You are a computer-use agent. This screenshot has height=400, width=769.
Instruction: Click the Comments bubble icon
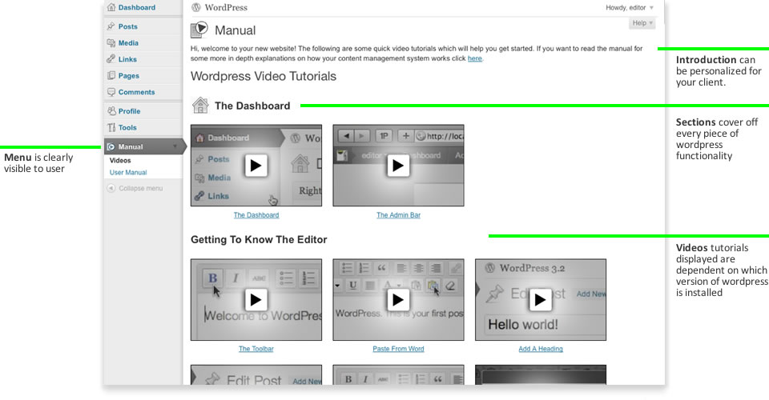[111, 92]
